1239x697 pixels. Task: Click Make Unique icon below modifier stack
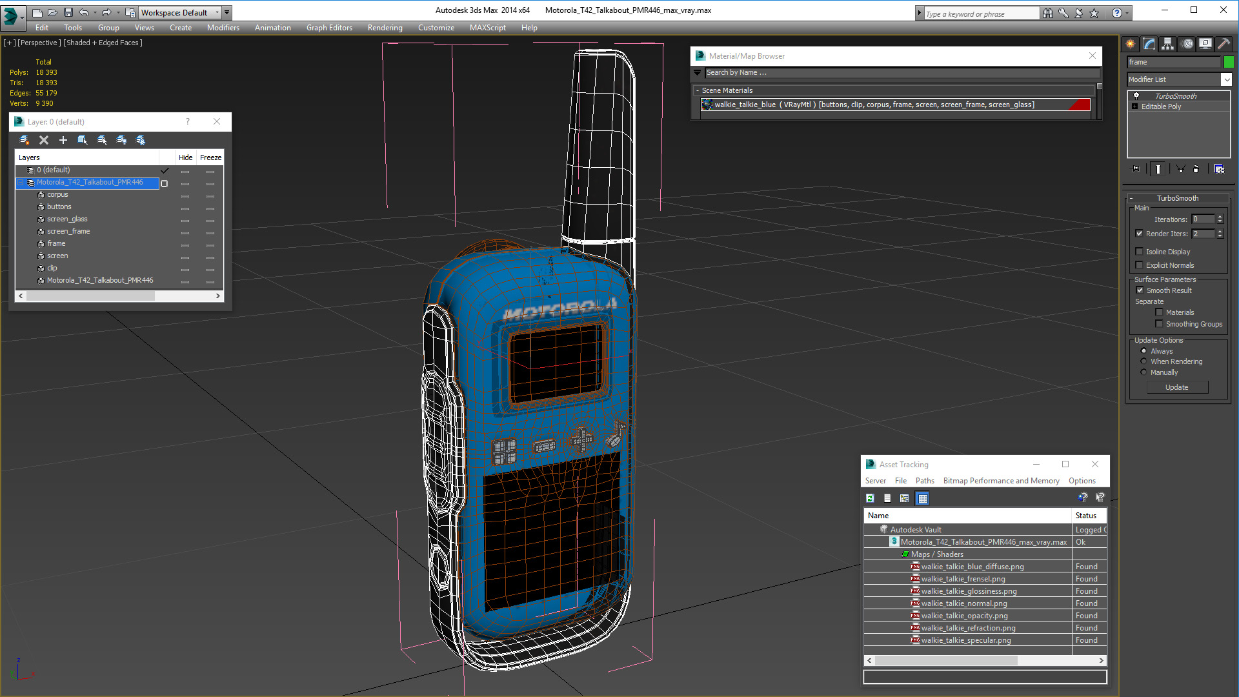1180,169
